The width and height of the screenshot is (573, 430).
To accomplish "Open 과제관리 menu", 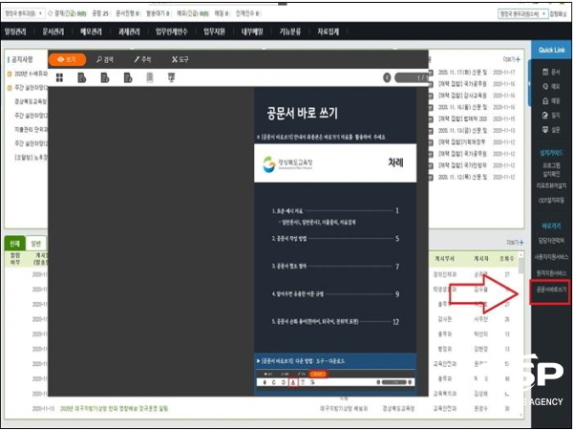I will (x=129, y=32).
